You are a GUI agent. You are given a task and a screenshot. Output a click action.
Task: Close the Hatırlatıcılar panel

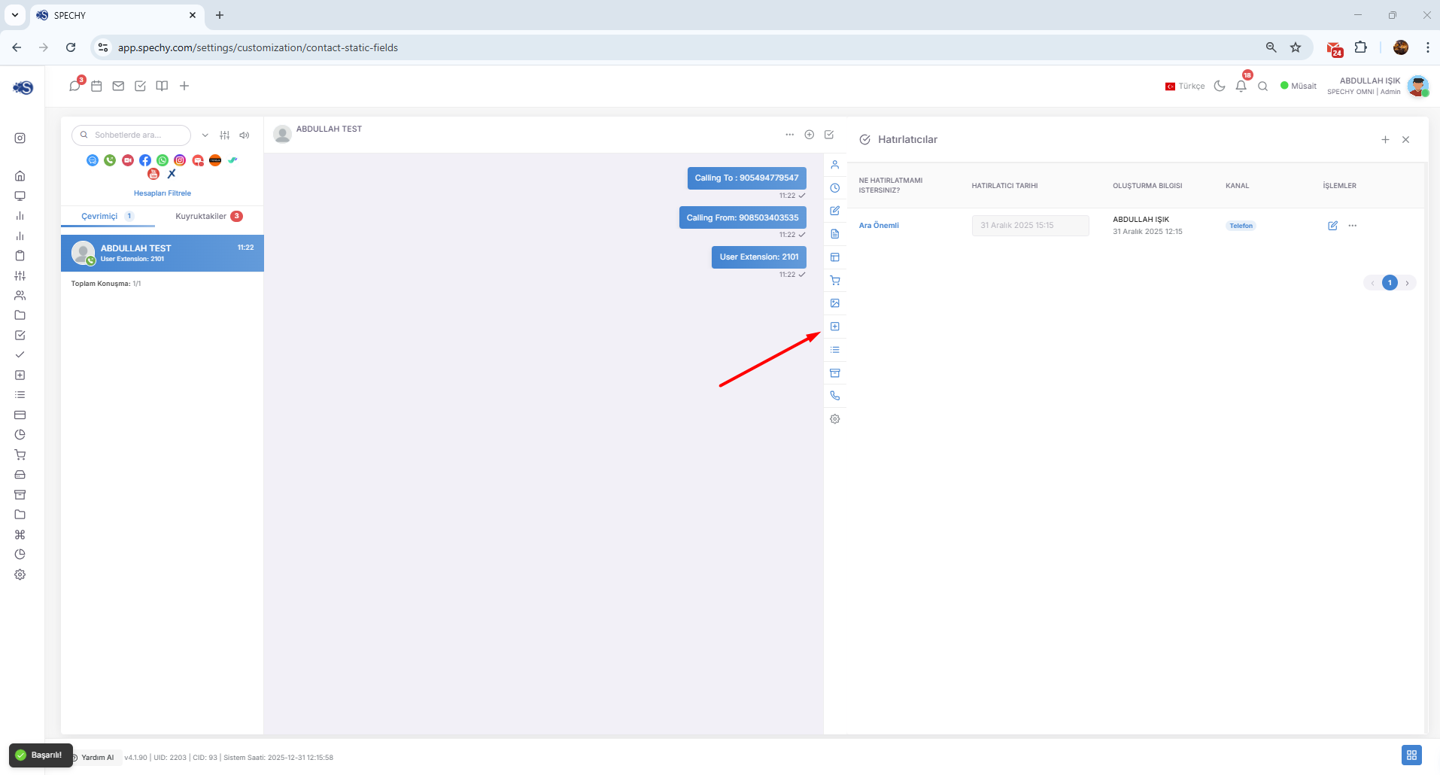pyautogui.click(x=1405, y=140)
